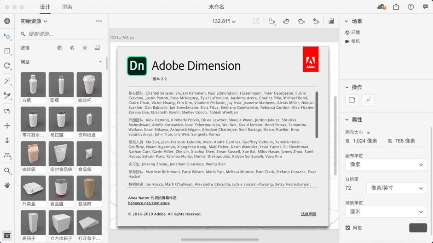
Task: Select the Pan camera tool
Action: pos(7,126)
